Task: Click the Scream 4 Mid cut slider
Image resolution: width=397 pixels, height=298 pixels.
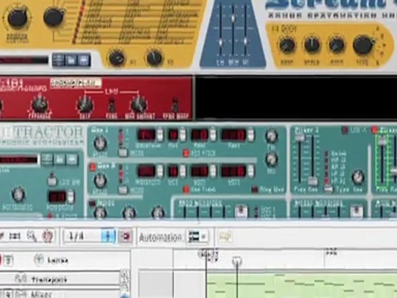Action: point(233,18)
